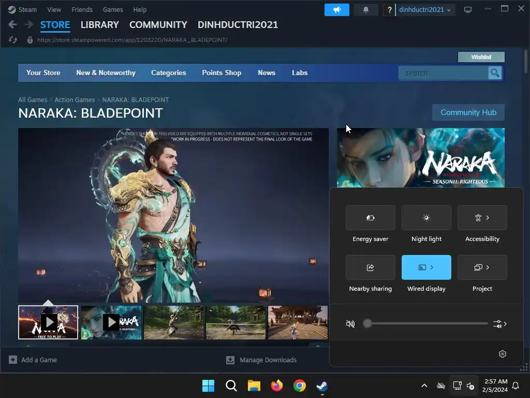The image size is (530, 398).
Task: Open quick settings gear icon
Action: tap(503, 353)
